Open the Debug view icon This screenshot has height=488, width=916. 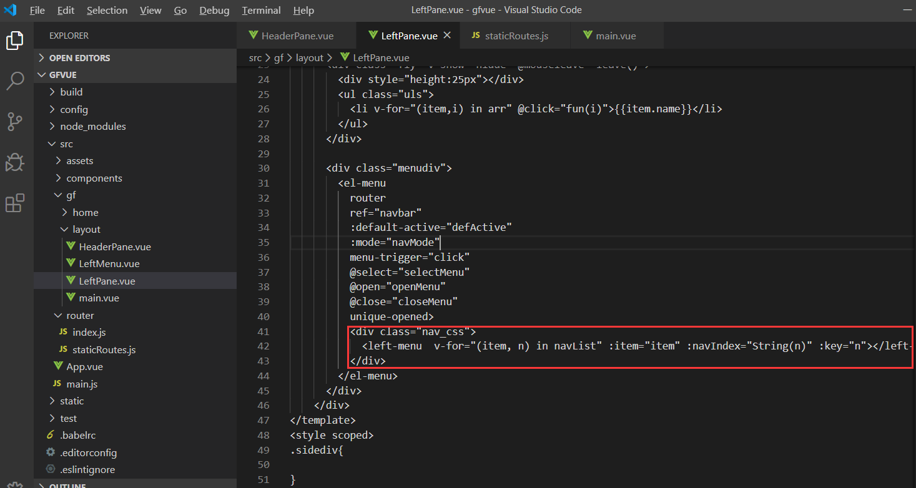pyautogui.click(x=15, y=162)
